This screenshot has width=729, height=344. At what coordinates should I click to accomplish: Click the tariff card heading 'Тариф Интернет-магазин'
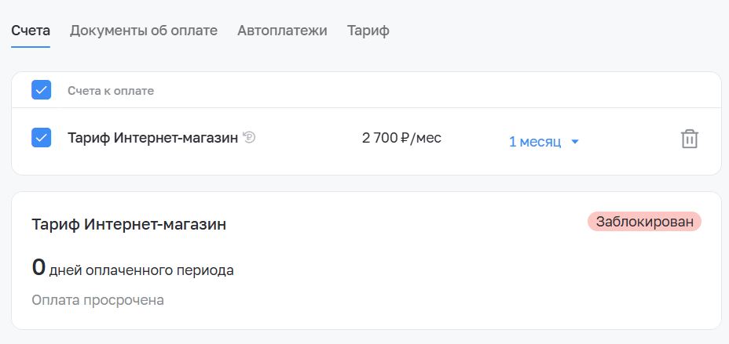click(x=130, y=224)
